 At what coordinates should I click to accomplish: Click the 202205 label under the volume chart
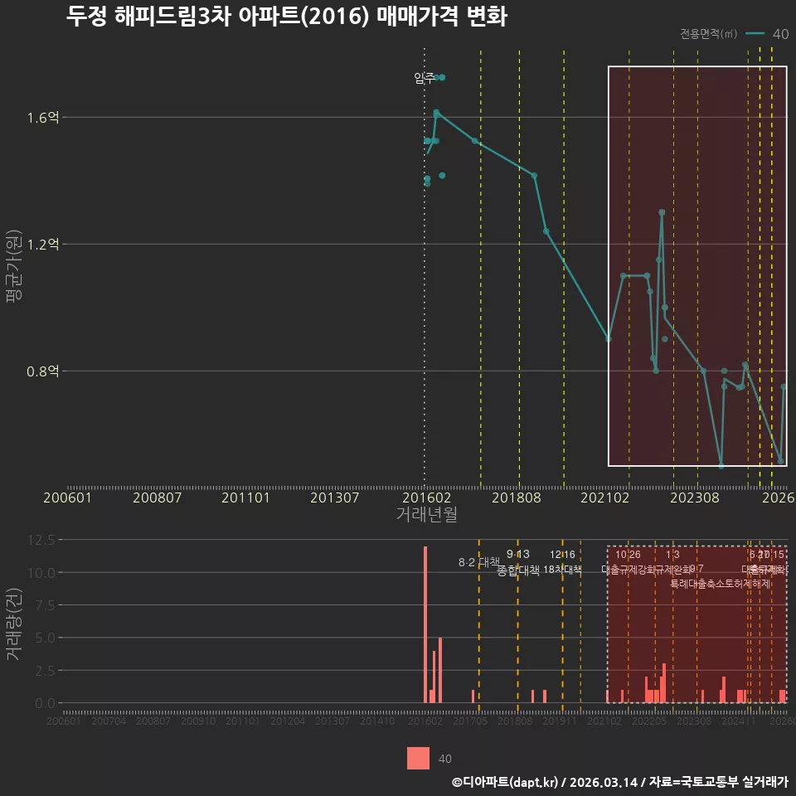pyautogui.click(x=648, y=721)
